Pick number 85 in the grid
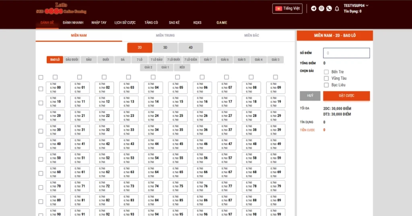Screen dimensions: 412x216 177,200
